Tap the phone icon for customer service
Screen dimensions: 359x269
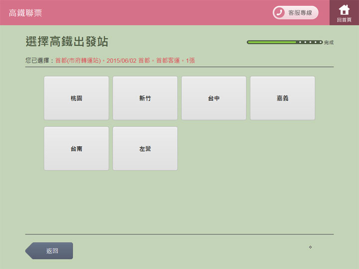280,13
